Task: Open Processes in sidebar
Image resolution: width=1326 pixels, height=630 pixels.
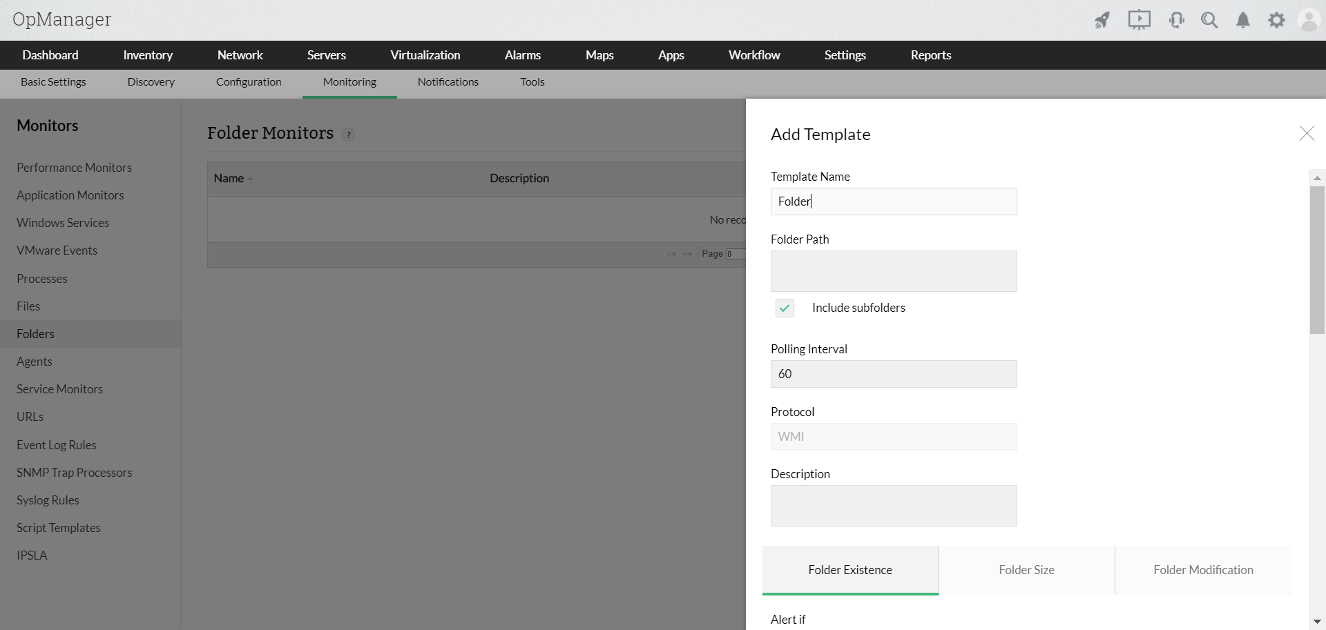Action: (x=42, y=279)
